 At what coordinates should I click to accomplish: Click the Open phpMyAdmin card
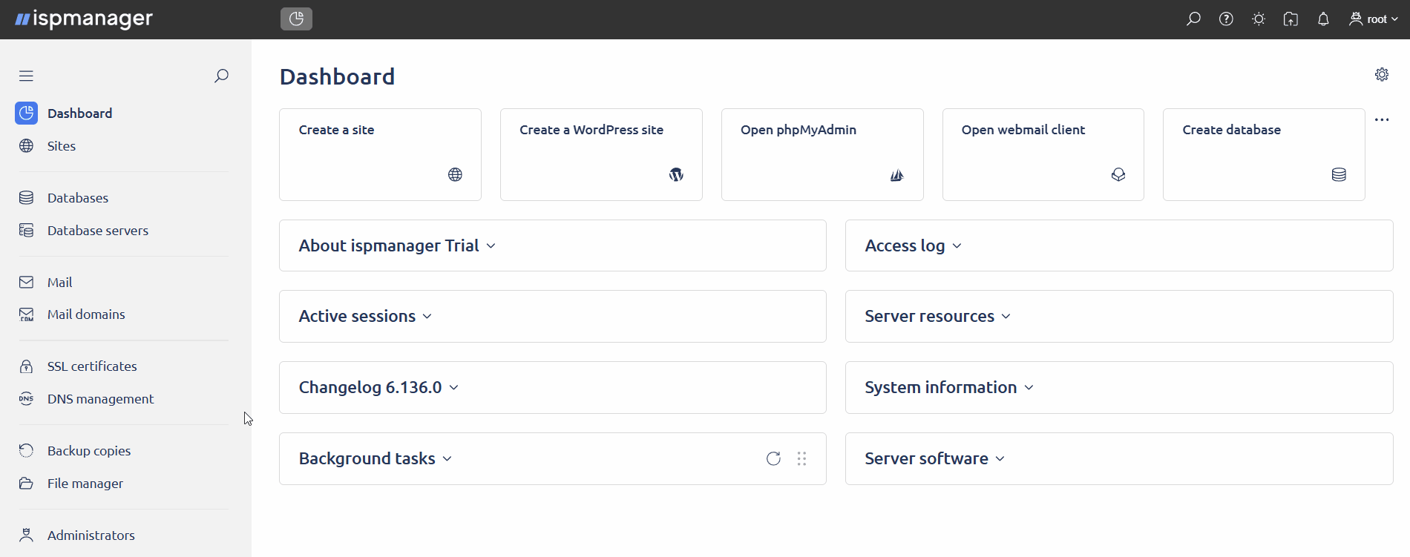pyautogui.click(x=822, y=154)
